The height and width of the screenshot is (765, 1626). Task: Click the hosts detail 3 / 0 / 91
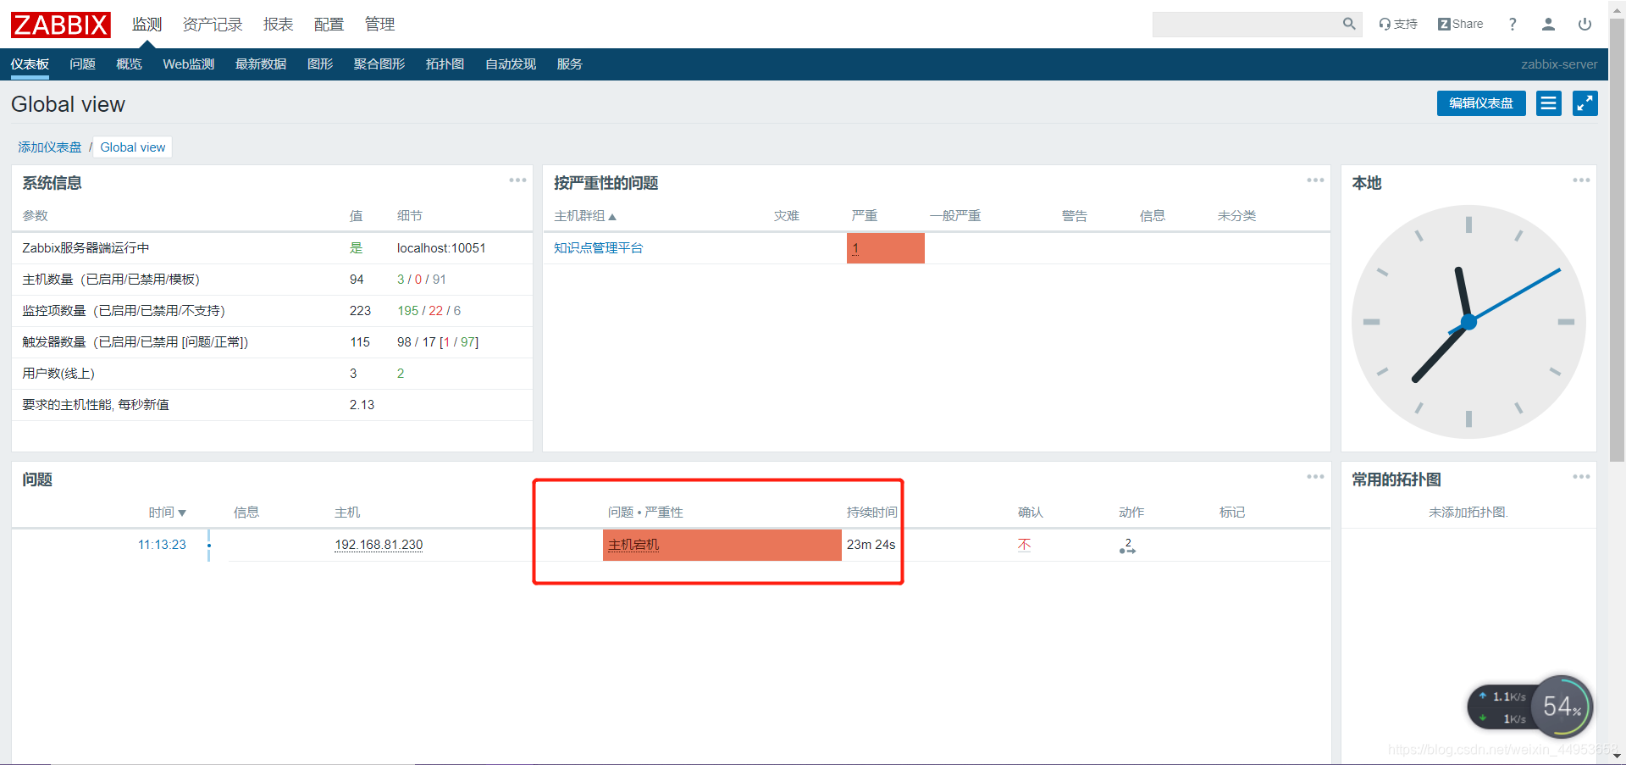[x=421, y=280]
